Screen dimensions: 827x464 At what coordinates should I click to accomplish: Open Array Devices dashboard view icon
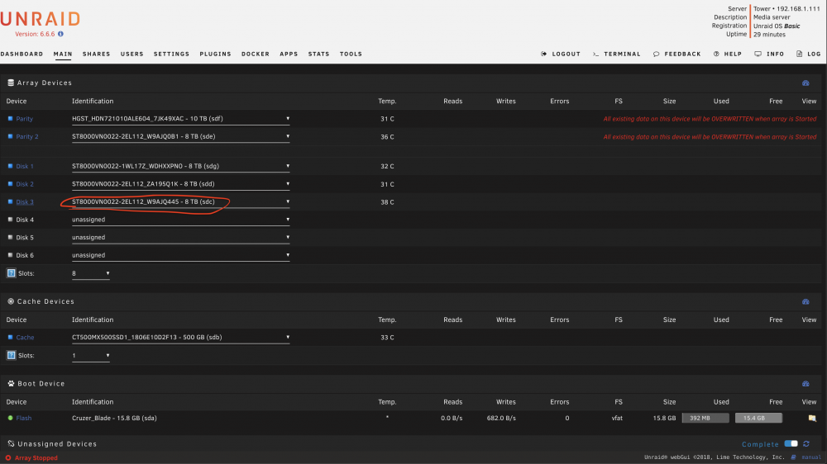[805, 83]
